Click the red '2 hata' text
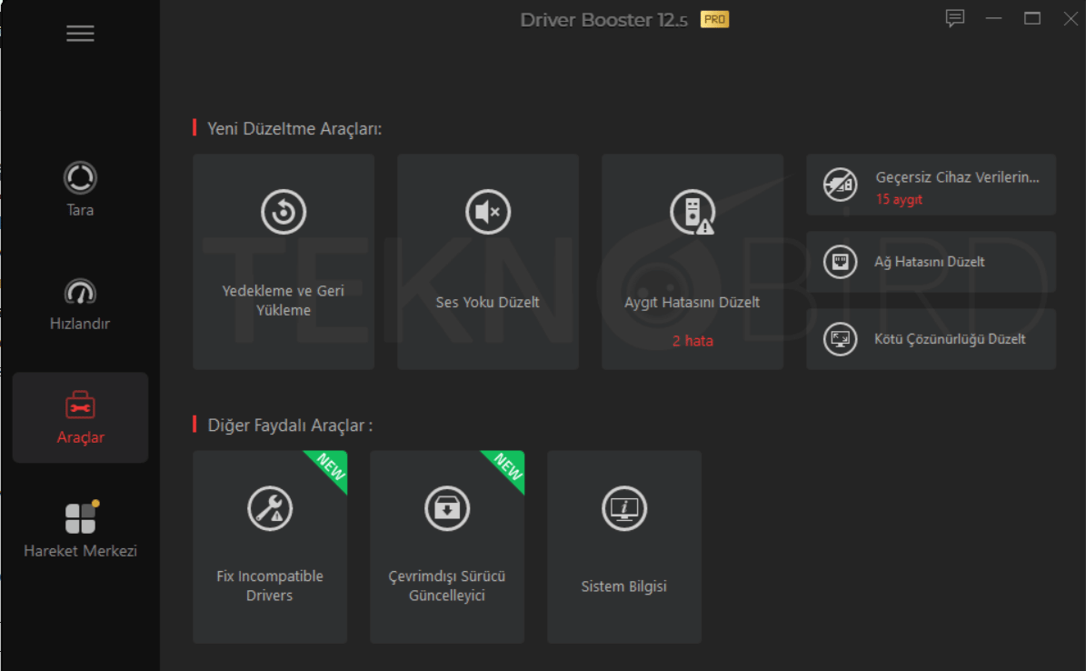 pos(692,341)
